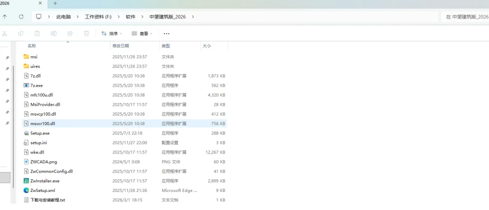Navigate to 工作资料 (F:) in breadcrumb
489x210 pixels.
98,17
